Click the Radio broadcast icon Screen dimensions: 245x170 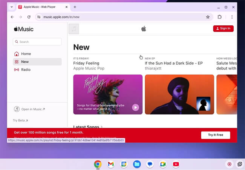[x=17, y=70]
